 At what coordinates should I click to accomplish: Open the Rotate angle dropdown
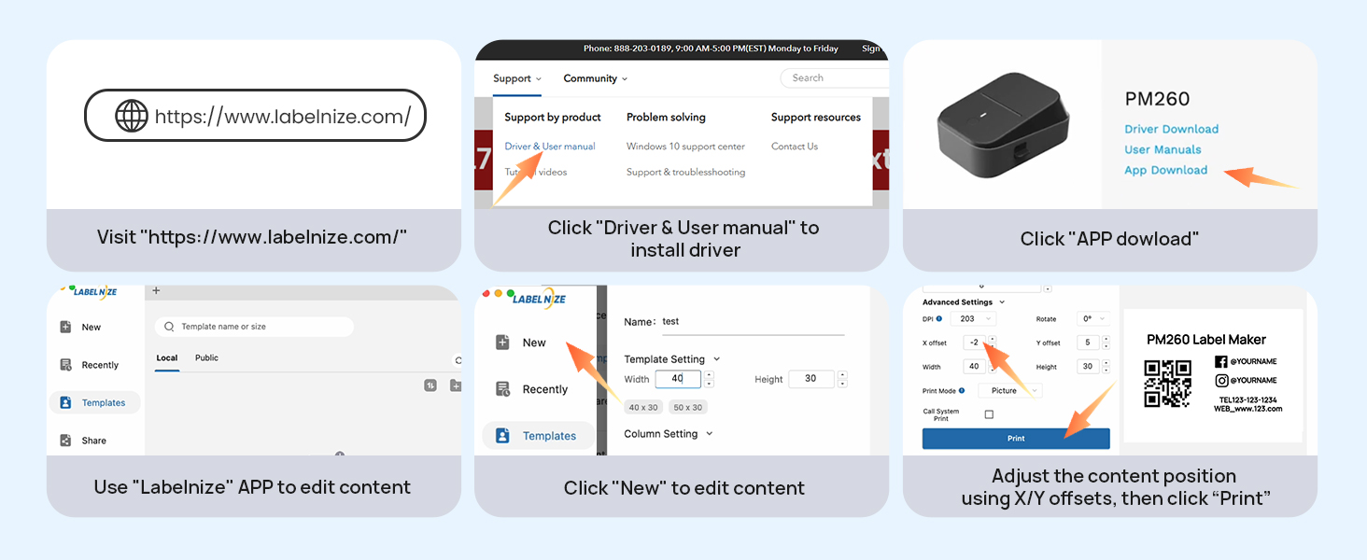click(1091, 319)
